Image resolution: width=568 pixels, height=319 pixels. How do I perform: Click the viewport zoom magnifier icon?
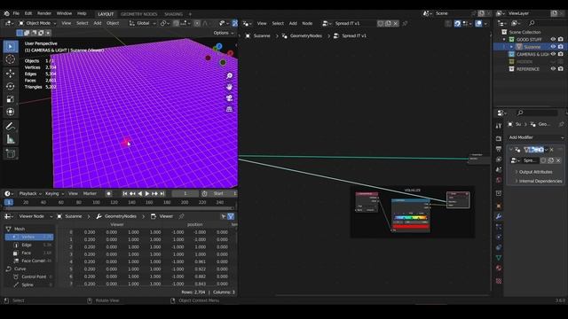coord(229,76)
